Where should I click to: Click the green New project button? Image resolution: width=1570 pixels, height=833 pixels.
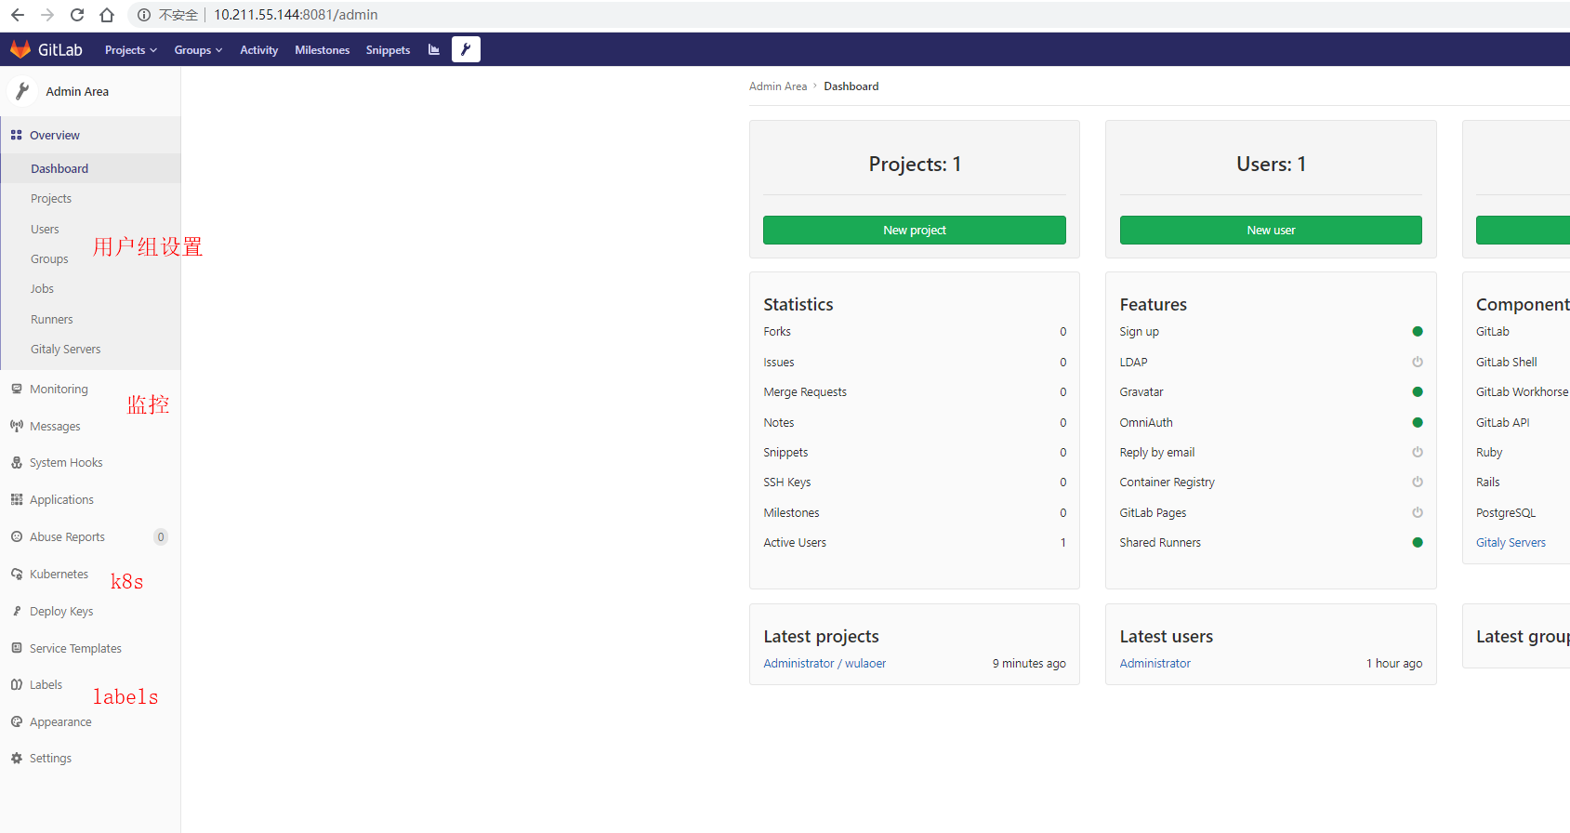pyautogui.click(x=914, y=231)
